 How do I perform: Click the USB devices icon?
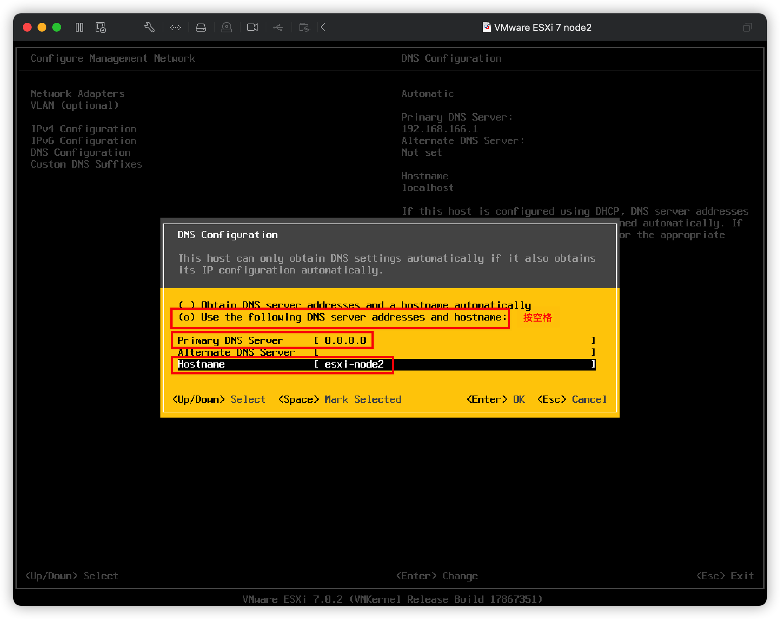click(278, 27)
